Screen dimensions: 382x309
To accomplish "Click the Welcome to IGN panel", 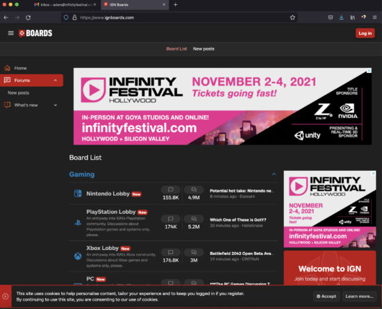I will point(330,268).
